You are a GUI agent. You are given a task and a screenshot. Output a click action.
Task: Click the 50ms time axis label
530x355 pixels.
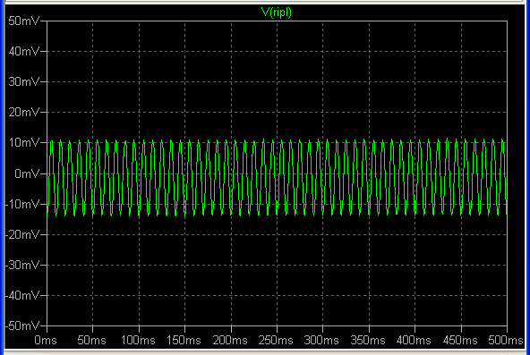[x=91, y=340]
